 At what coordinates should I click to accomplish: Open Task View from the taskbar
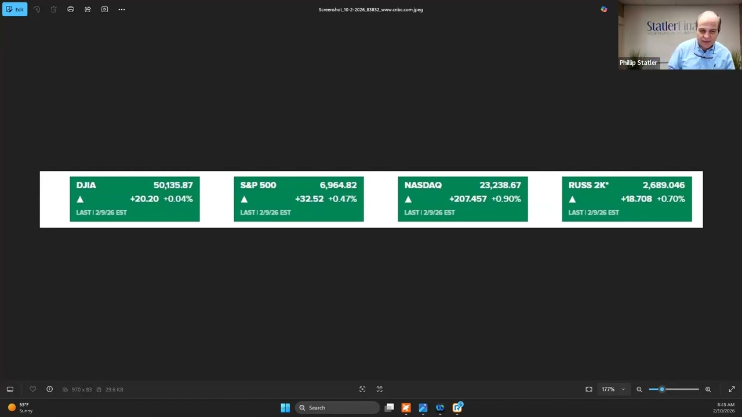point(390,408)
